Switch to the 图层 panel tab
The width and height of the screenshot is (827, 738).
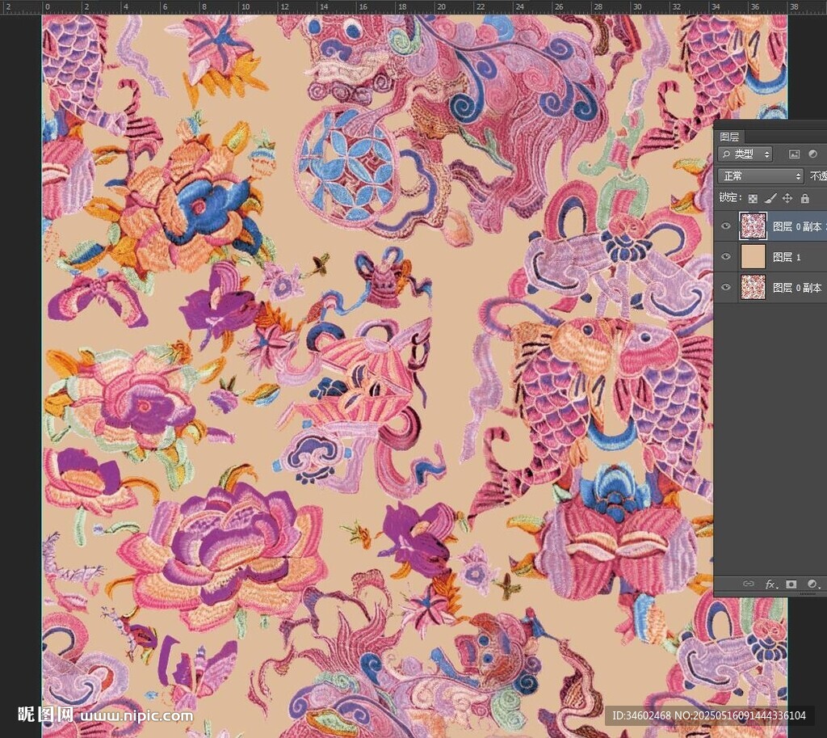(x=729, y=137)
